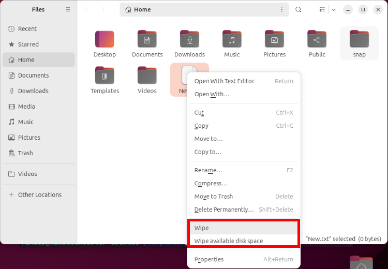Choose Delete Permanently…

244,210
